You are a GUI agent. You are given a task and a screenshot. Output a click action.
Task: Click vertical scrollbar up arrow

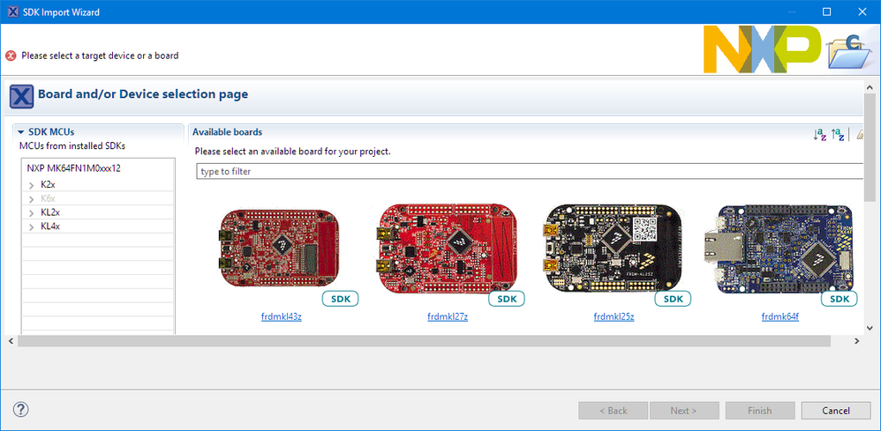(870, 88)
